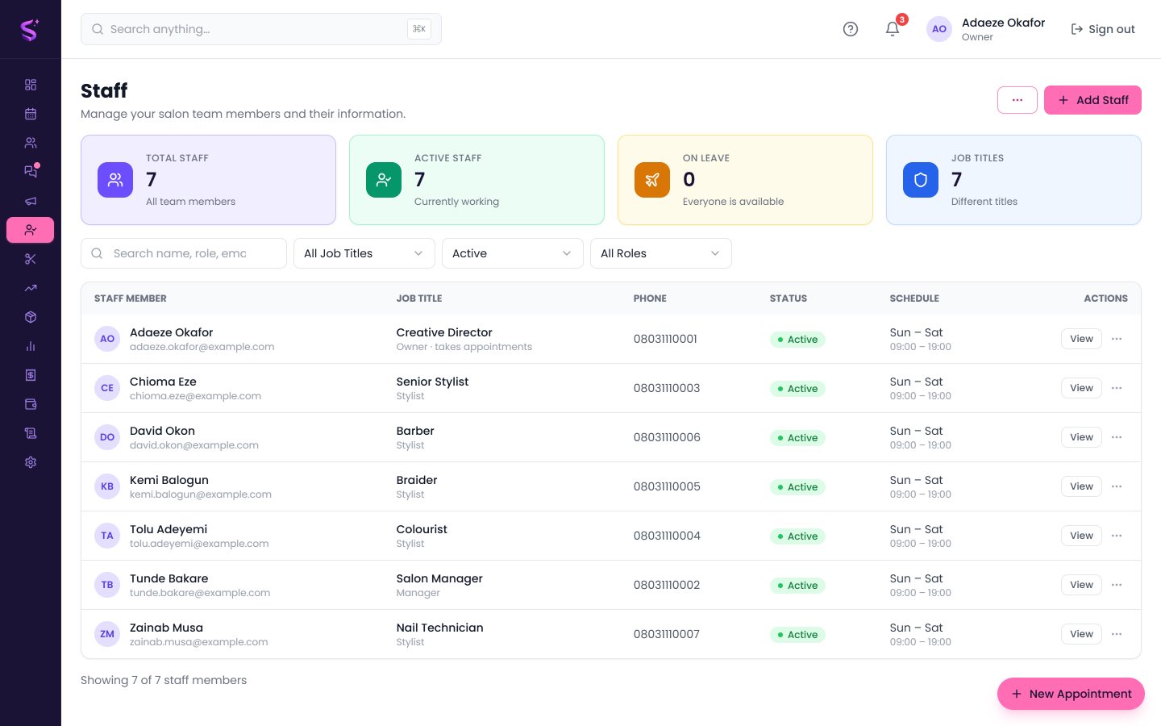Open more actions for David Okon row

click(x=1117, y=437)
